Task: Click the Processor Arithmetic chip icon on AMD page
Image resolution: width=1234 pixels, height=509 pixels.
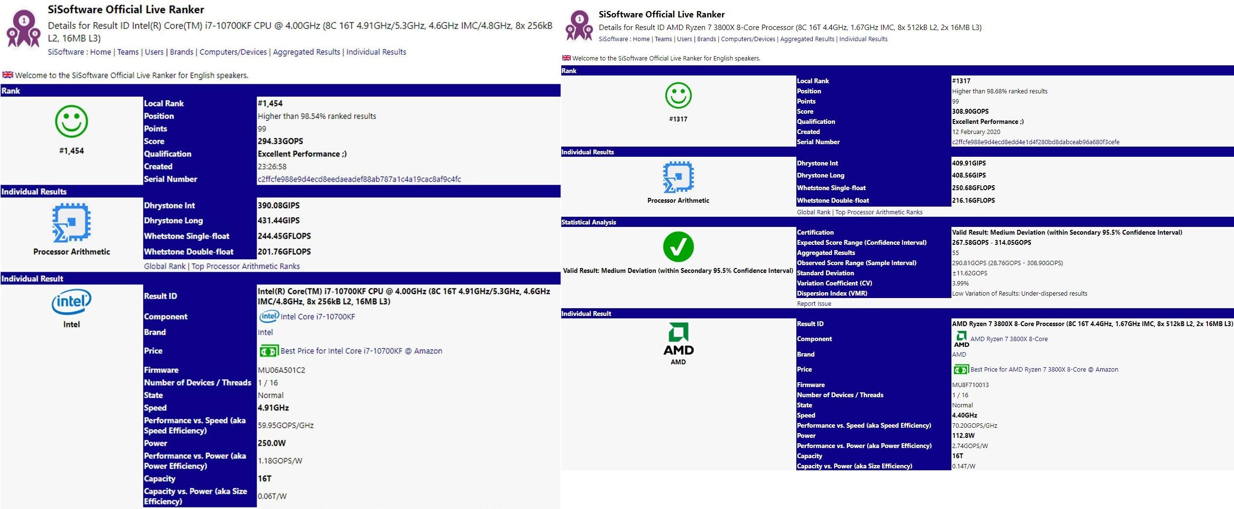Action: click(678, 177)
